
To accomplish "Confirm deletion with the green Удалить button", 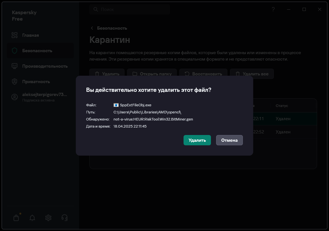I will coord(197,140).
